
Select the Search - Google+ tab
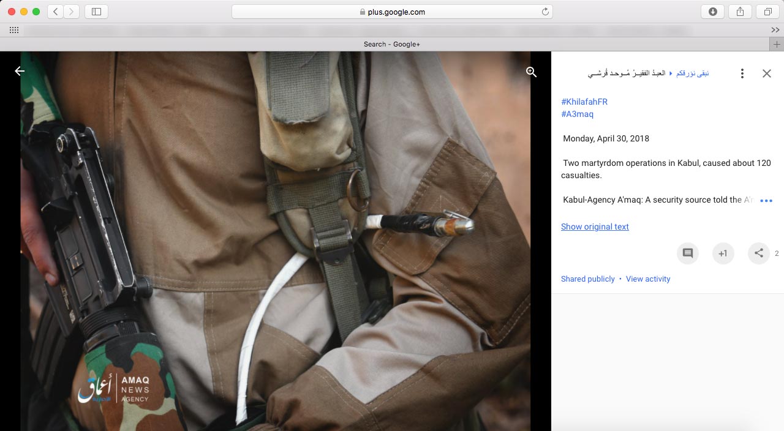pyautogui.click(x=391, y=44)
